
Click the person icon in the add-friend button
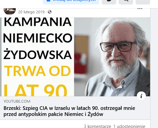pyautogui.click(x=48, y=1)
